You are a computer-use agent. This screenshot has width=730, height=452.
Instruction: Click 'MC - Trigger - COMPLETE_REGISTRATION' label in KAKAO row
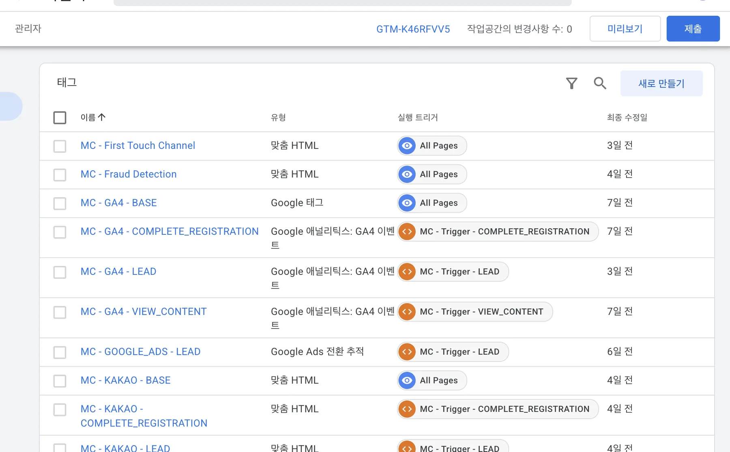(x=505, y=409)
